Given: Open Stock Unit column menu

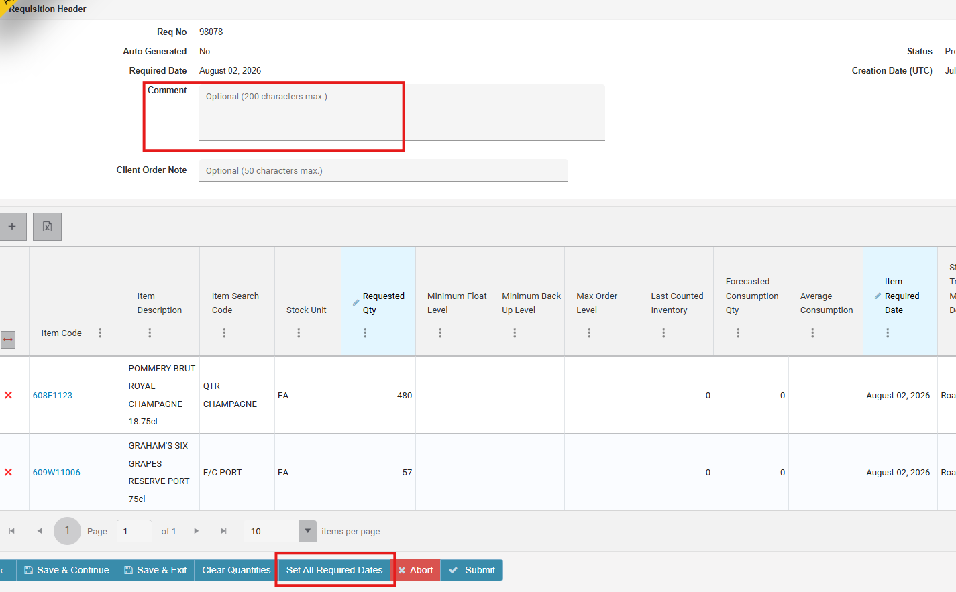Looking at the screenshot, I should (x=299, y=333).
